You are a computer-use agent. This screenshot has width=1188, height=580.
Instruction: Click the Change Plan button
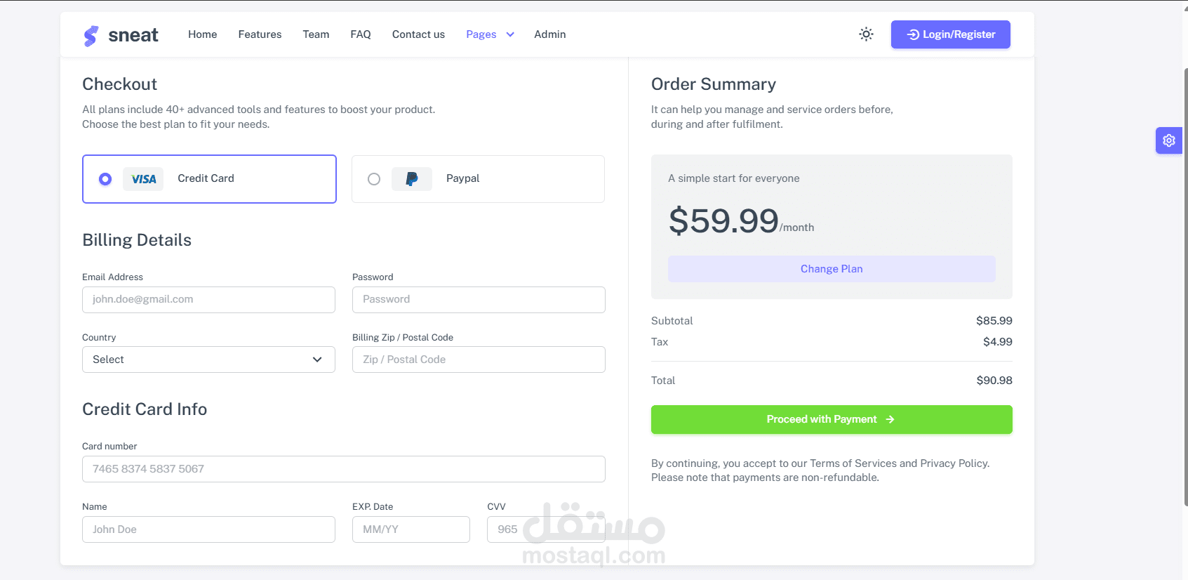[x=832, y=269]
